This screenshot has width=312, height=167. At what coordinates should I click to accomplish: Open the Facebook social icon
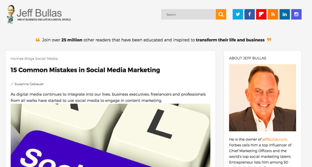[x=250, y=14]
